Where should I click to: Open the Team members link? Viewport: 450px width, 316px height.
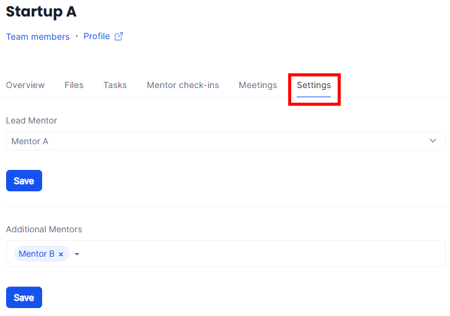[38, 37]
